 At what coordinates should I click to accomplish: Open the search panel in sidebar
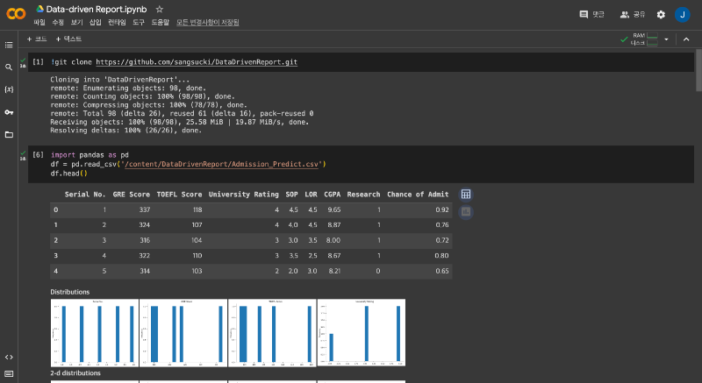[x=9, y=67]
